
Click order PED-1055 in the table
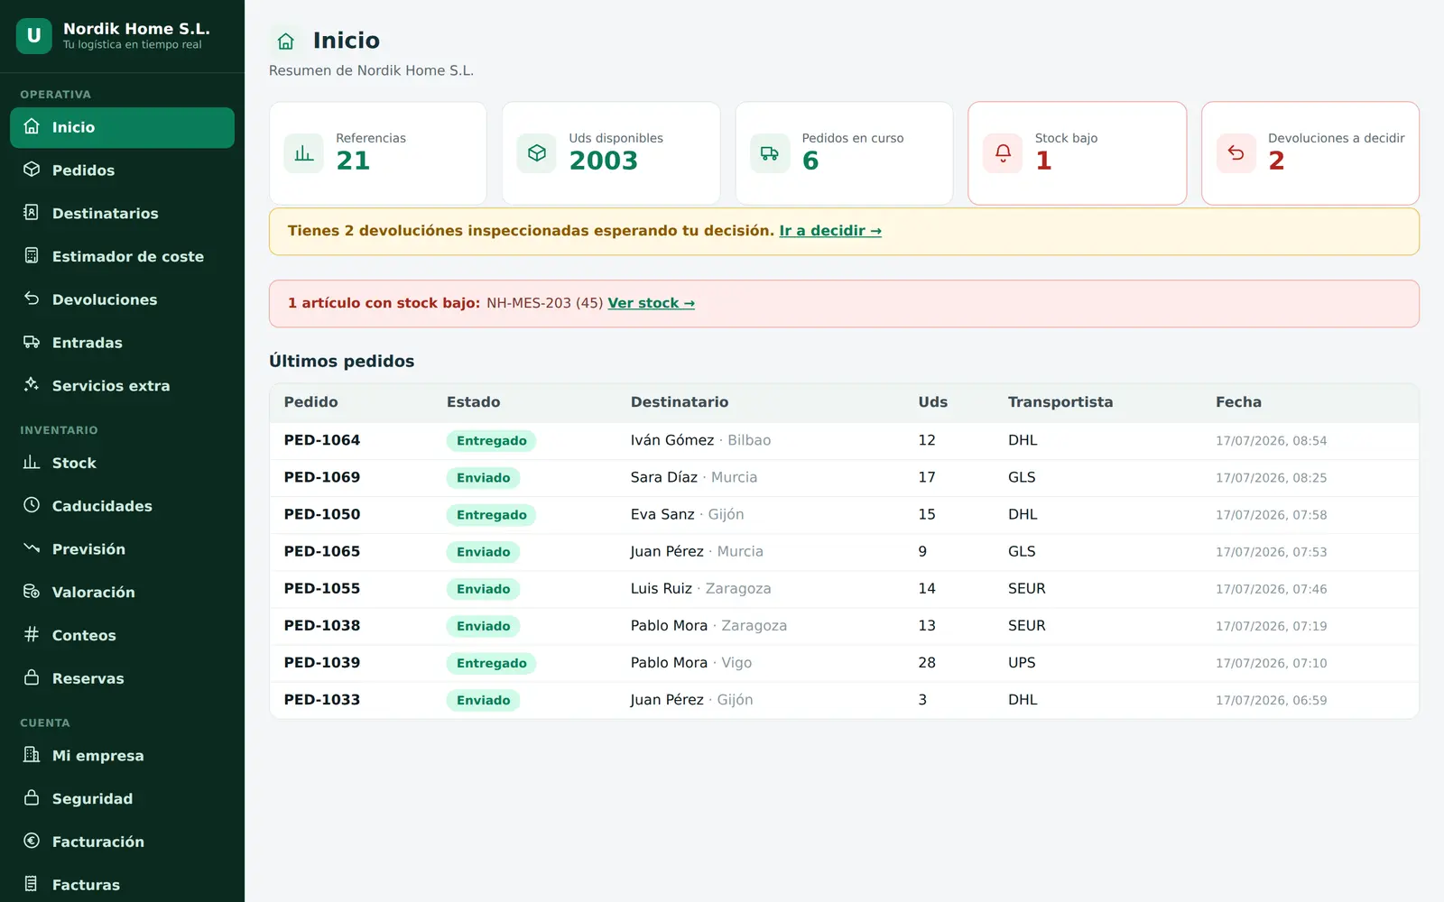[322, 588]
